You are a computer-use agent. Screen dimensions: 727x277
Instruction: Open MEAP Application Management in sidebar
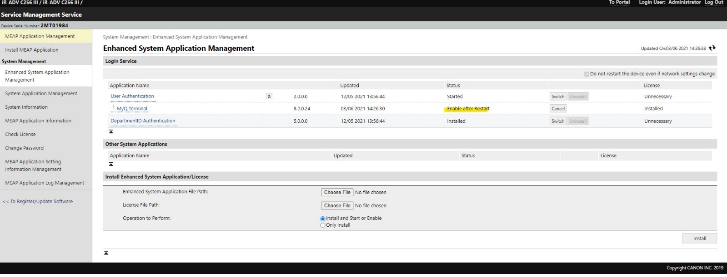tap(40, 36)
